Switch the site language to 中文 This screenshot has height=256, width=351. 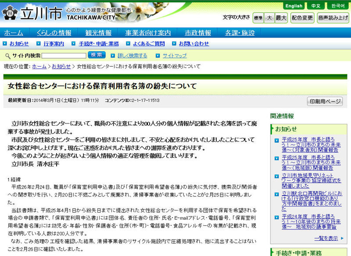tap(315, 6)
